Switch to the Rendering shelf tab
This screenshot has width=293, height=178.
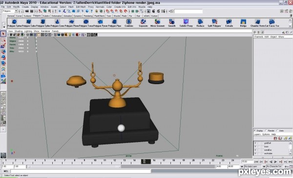(88, 16)
